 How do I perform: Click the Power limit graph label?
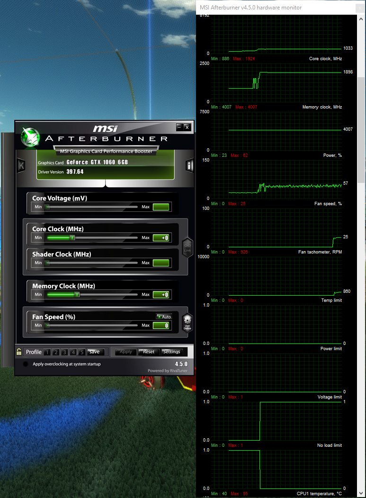coord(331,348)
